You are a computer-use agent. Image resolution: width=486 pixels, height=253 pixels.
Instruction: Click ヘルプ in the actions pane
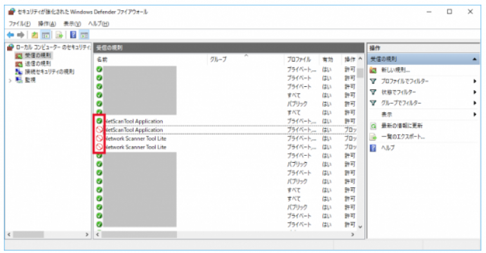(388, 148)
